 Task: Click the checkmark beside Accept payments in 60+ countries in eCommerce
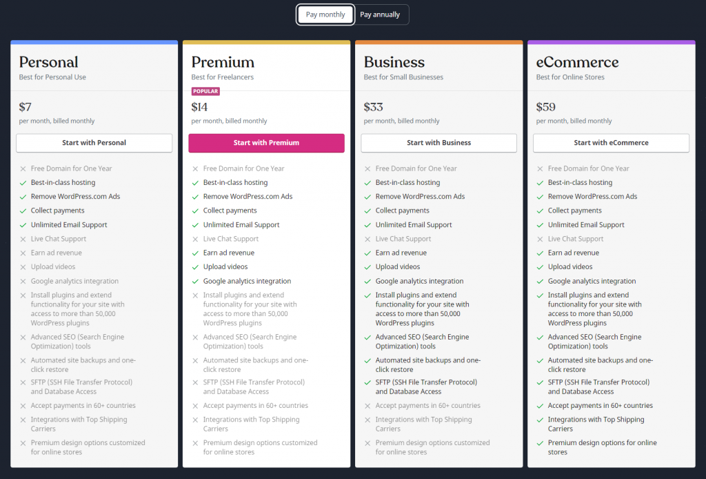(539, 405)
